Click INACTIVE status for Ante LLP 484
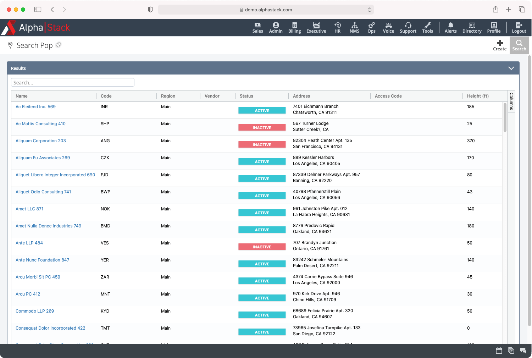Screen dimensions: 532x358 262,247
